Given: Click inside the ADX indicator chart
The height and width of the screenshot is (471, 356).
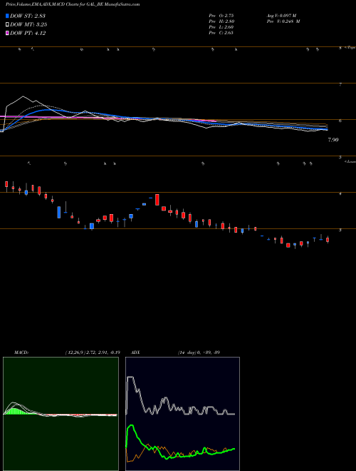Looking at the screenshot, I should (182, 414).
